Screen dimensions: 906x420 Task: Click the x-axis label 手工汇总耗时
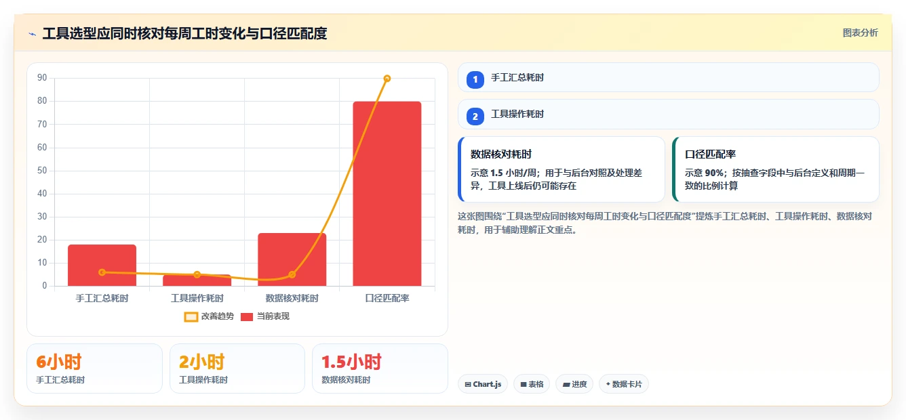pos(102,298)
